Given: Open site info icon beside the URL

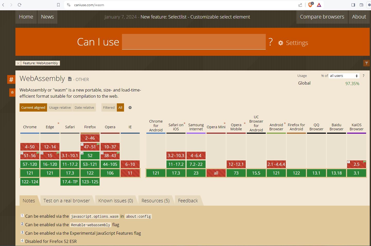Looking at the screenshot, I should pos(68,5).
